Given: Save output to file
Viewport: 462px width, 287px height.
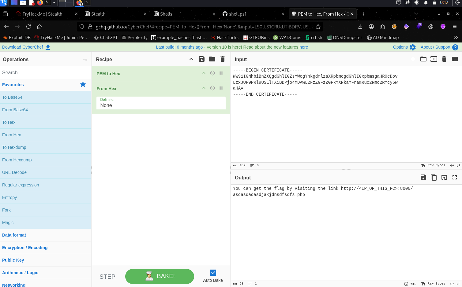Looking at the screenshot, I should pos(423,178).
